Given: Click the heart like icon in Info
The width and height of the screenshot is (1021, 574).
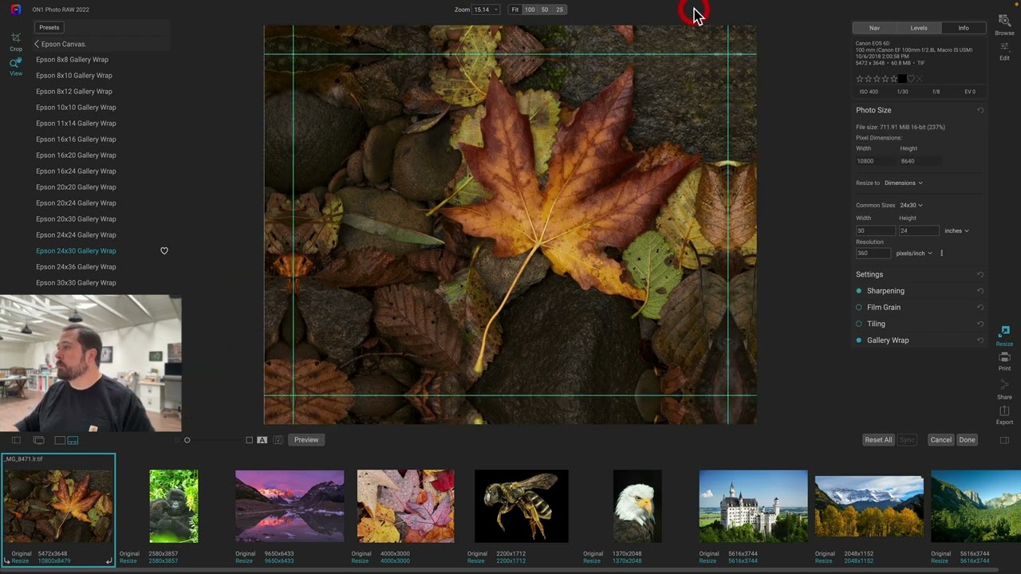Looking at the screenshot, I should (911, 79).
